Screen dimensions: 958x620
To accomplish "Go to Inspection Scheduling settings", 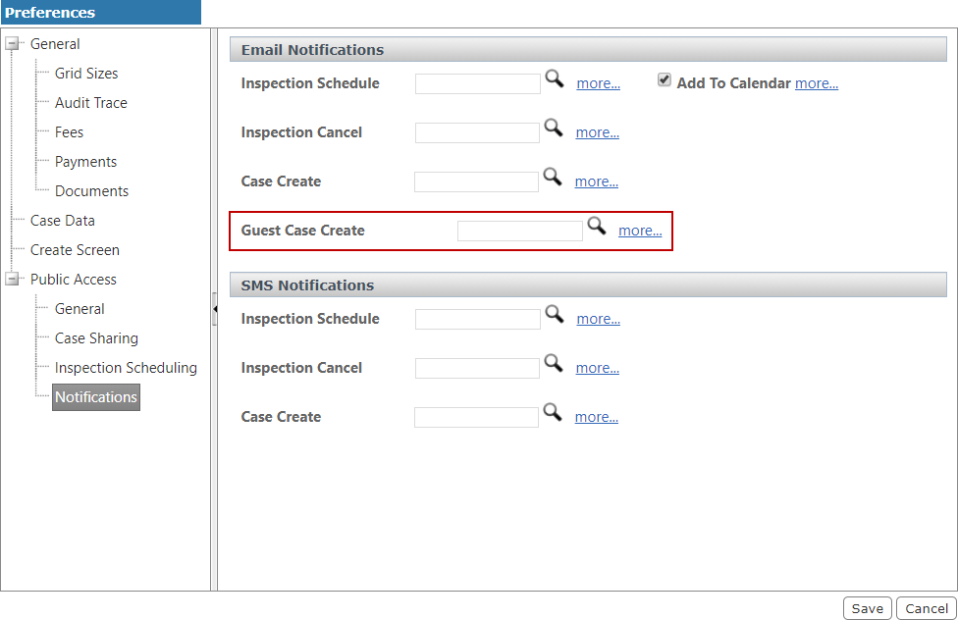I will (126, 368).
